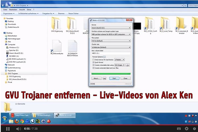Open the Freigeben für dropdown
This screenshot has height=132, width=198.
48,14
